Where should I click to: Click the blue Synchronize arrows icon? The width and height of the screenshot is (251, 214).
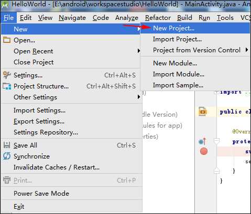[x=7, y=156]
